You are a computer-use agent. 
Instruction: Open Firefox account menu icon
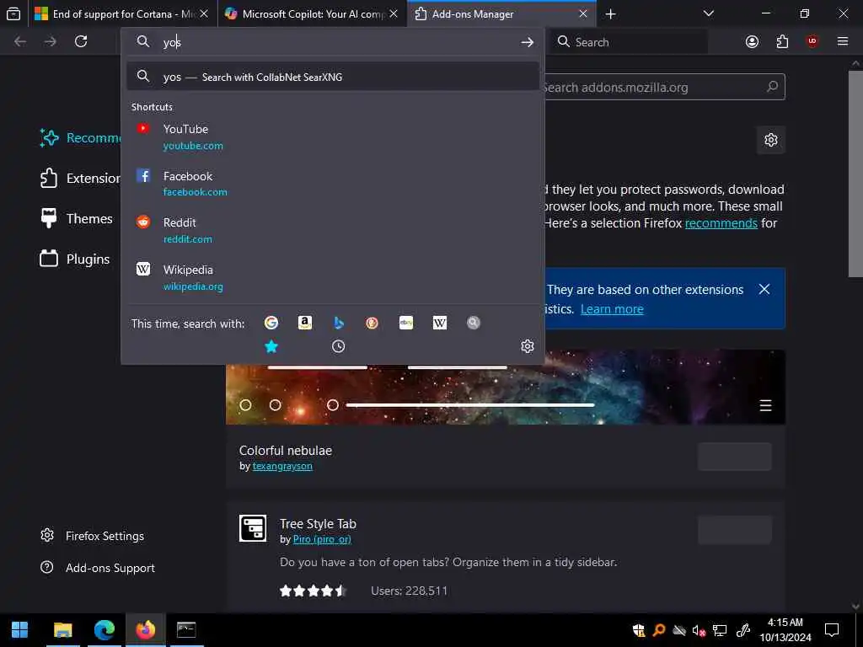click(752, 42)
